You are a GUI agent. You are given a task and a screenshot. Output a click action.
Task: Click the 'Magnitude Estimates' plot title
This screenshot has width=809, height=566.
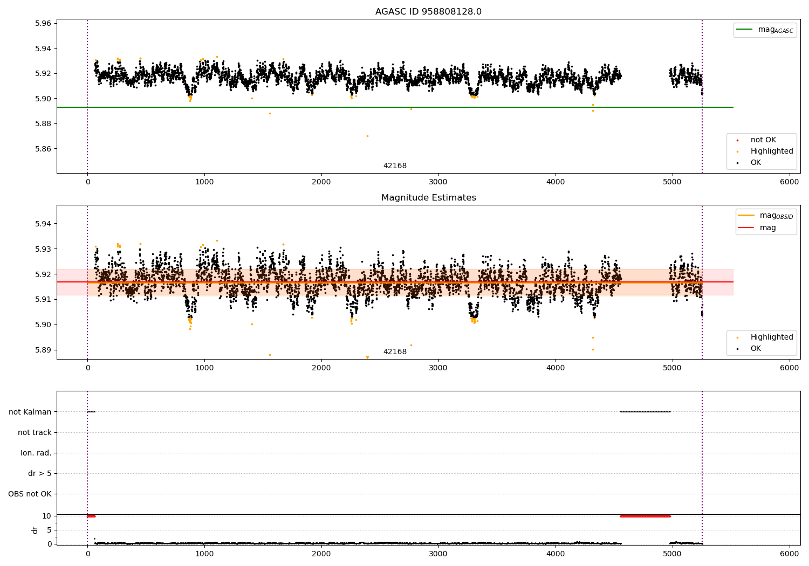pyautogui.click(x=429, y=198)
